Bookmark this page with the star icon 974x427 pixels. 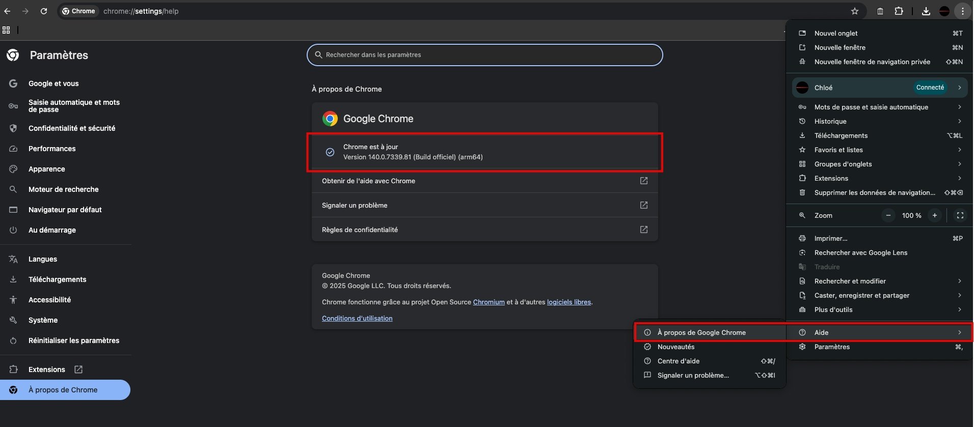point(855,11)
